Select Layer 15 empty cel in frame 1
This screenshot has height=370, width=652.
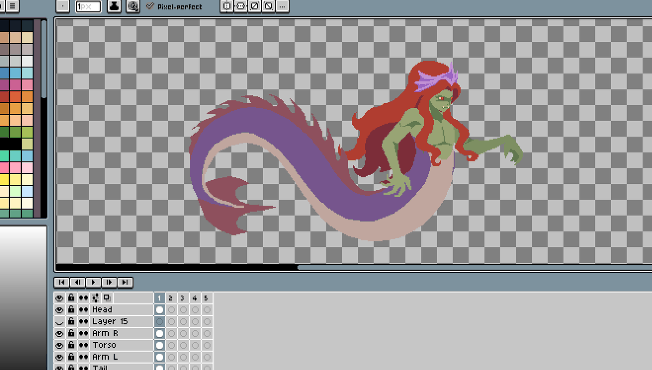159,322
